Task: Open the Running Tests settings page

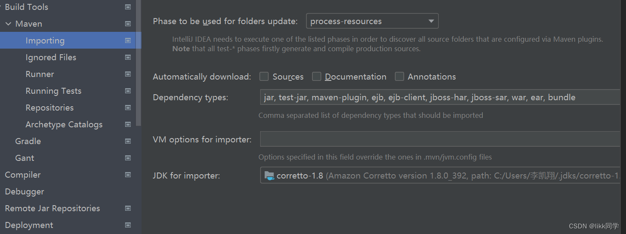Action: 53,91
